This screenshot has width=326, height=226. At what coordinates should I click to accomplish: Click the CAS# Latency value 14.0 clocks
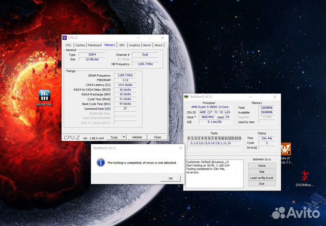[125, 85]
